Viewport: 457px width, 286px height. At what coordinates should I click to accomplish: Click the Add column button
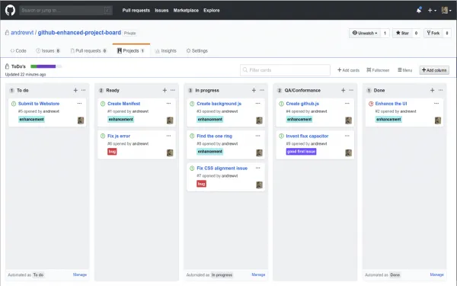click(x=434, y=70)
